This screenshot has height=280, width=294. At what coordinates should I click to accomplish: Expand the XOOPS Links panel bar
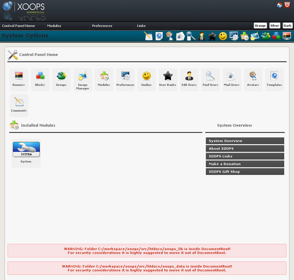[x=245, y=156]
